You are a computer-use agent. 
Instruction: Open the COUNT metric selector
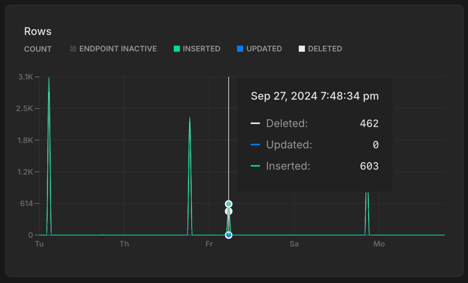point(38,49)
